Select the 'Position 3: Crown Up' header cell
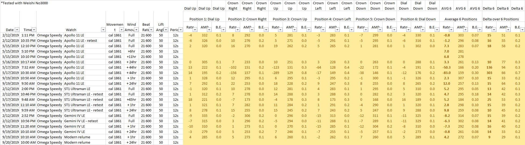This screenshot has height=145, width=525. [x=290, y=19]
